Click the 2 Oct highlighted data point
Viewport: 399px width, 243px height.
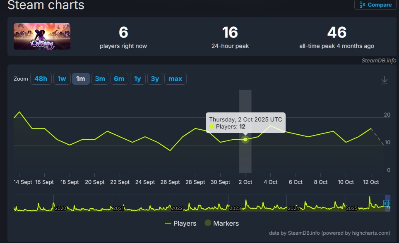[245, 139]
